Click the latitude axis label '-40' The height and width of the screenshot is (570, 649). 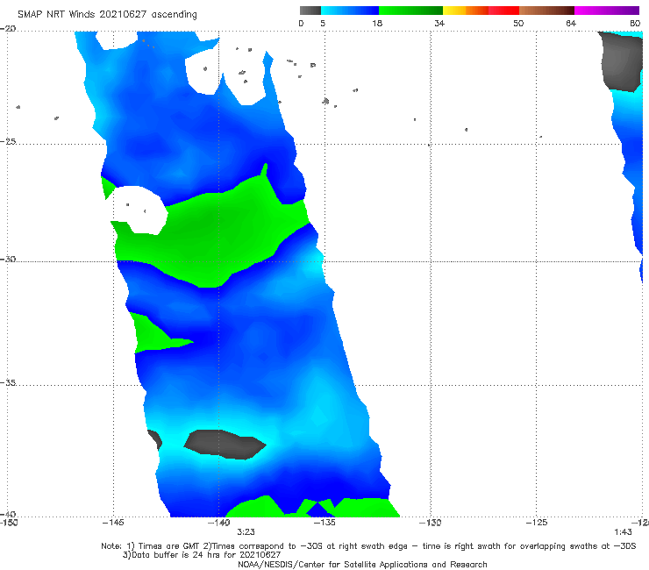coord(8,514)
